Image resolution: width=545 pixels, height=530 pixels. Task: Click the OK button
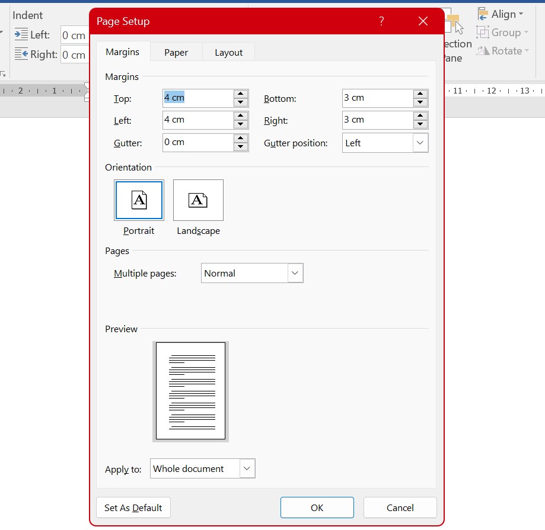tap(317, 507)
